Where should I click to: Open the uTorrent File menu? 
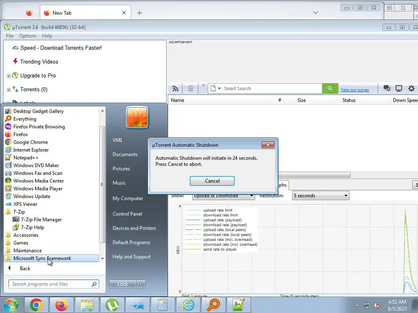(x=10, y=36)
